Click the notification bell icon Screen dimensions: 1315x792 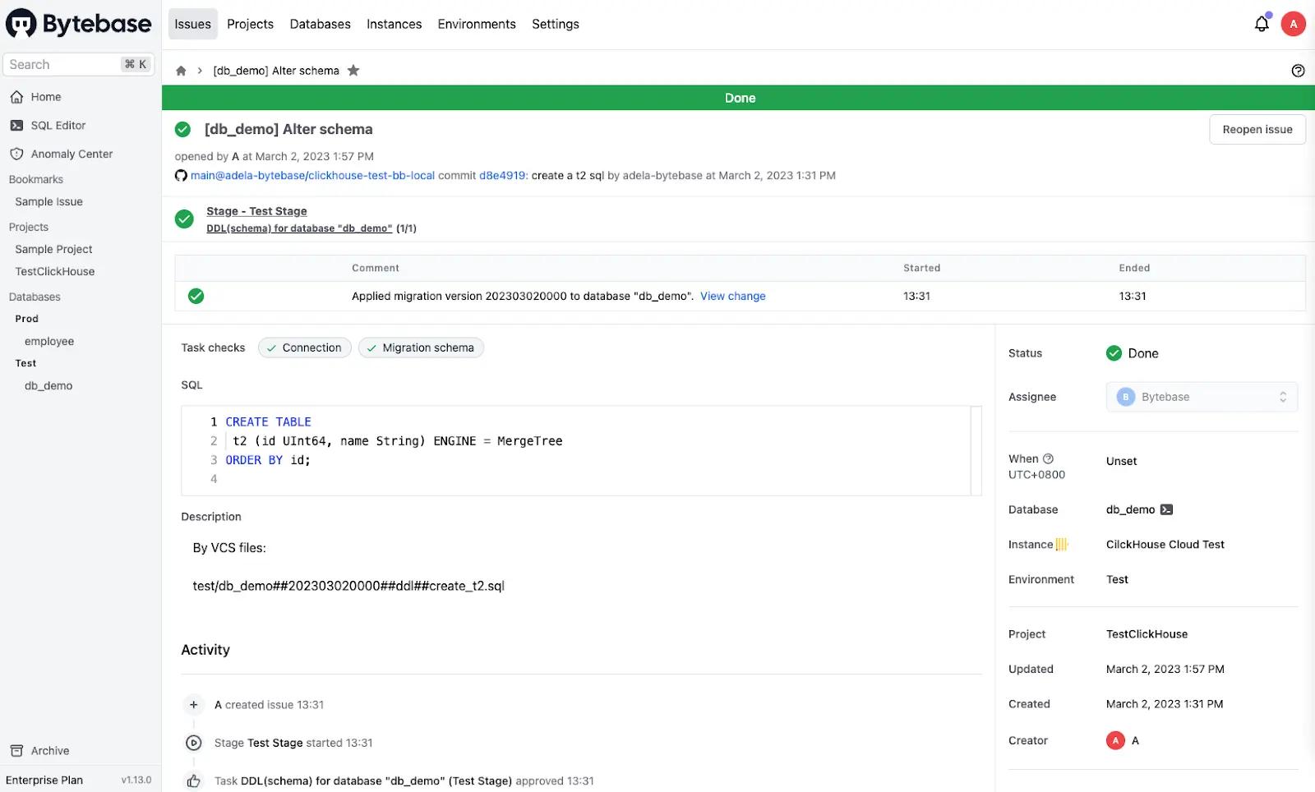(x=1262, y=25)
